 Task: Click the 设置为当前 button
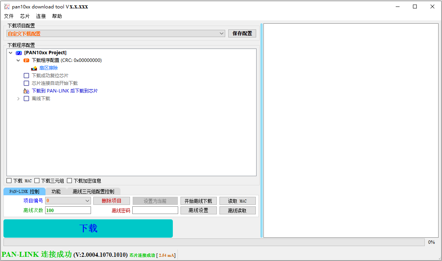click(x=155, y=201)
